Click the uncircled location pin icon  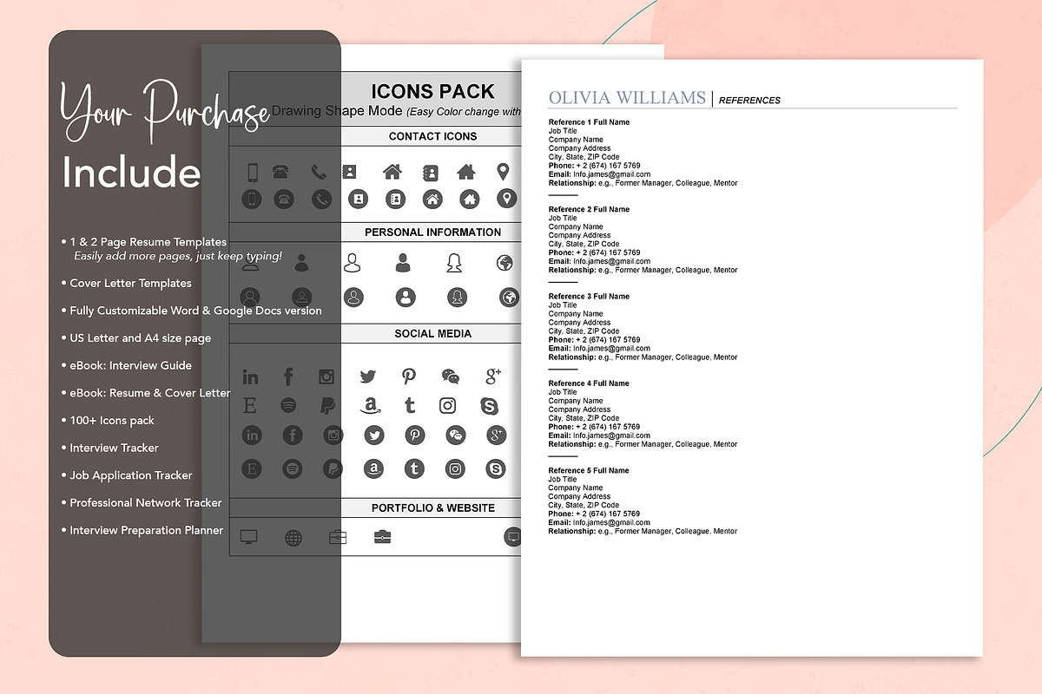[x=504, y=172]
